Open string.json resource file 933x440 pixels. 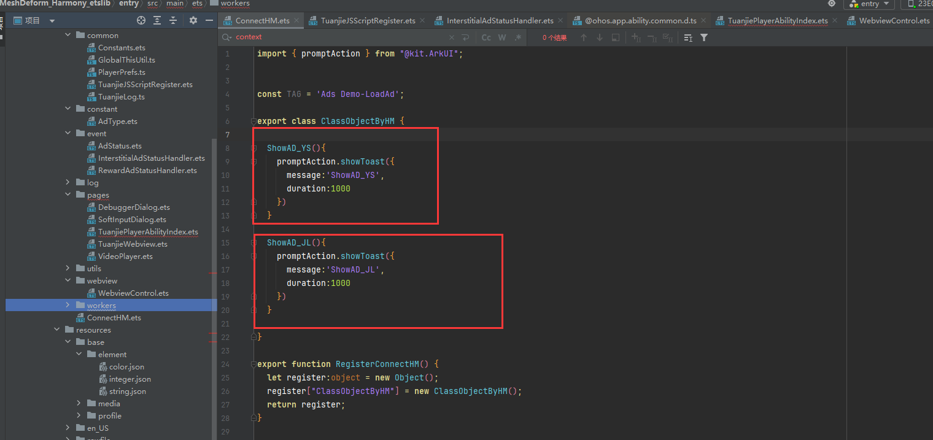click(x=127, y=391)
